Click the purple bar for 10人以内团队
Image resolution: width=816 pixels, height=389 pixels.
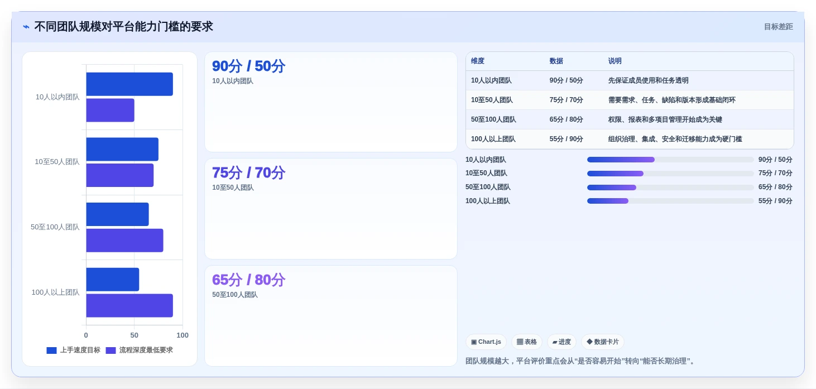pyautogui.click(x=110, y=111)
